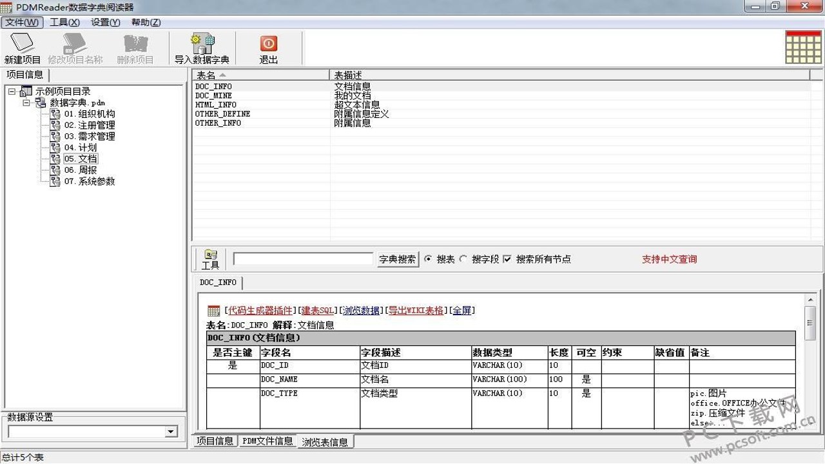This screenshot has height=464, width=825.
Task: Switch to the 项目信息 bottom tab
Action: point(215,441)
